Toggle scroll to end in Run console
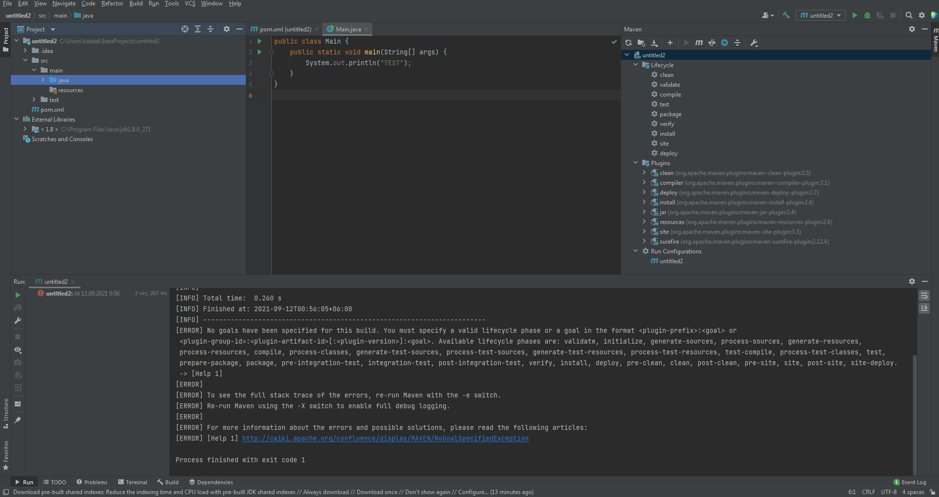Viewport: 939px width, 497px height. pyautogui.click(x=924, y=308)
